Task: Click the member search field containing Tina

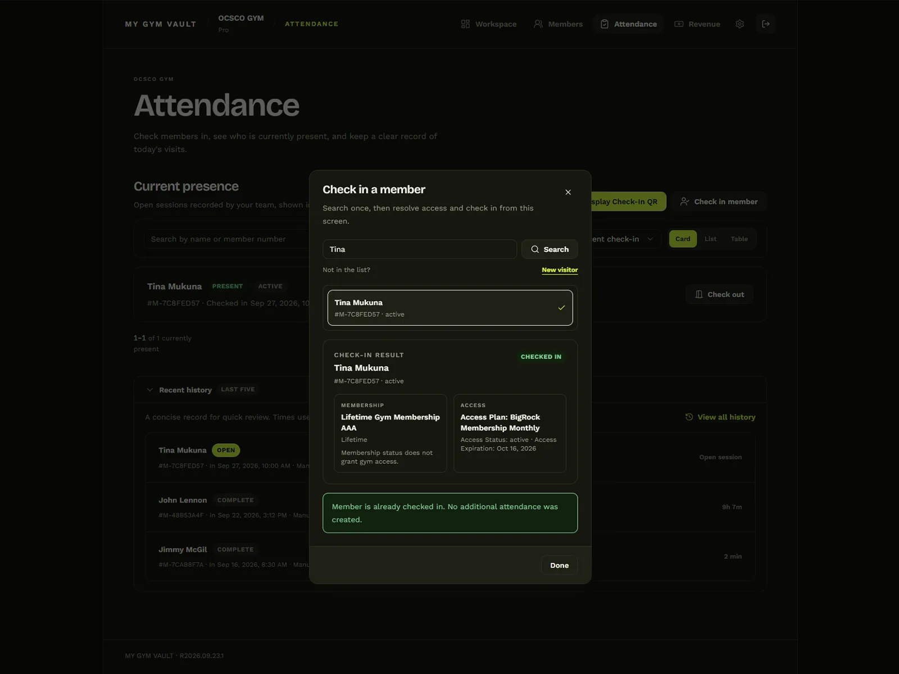Action: (420, 249)
